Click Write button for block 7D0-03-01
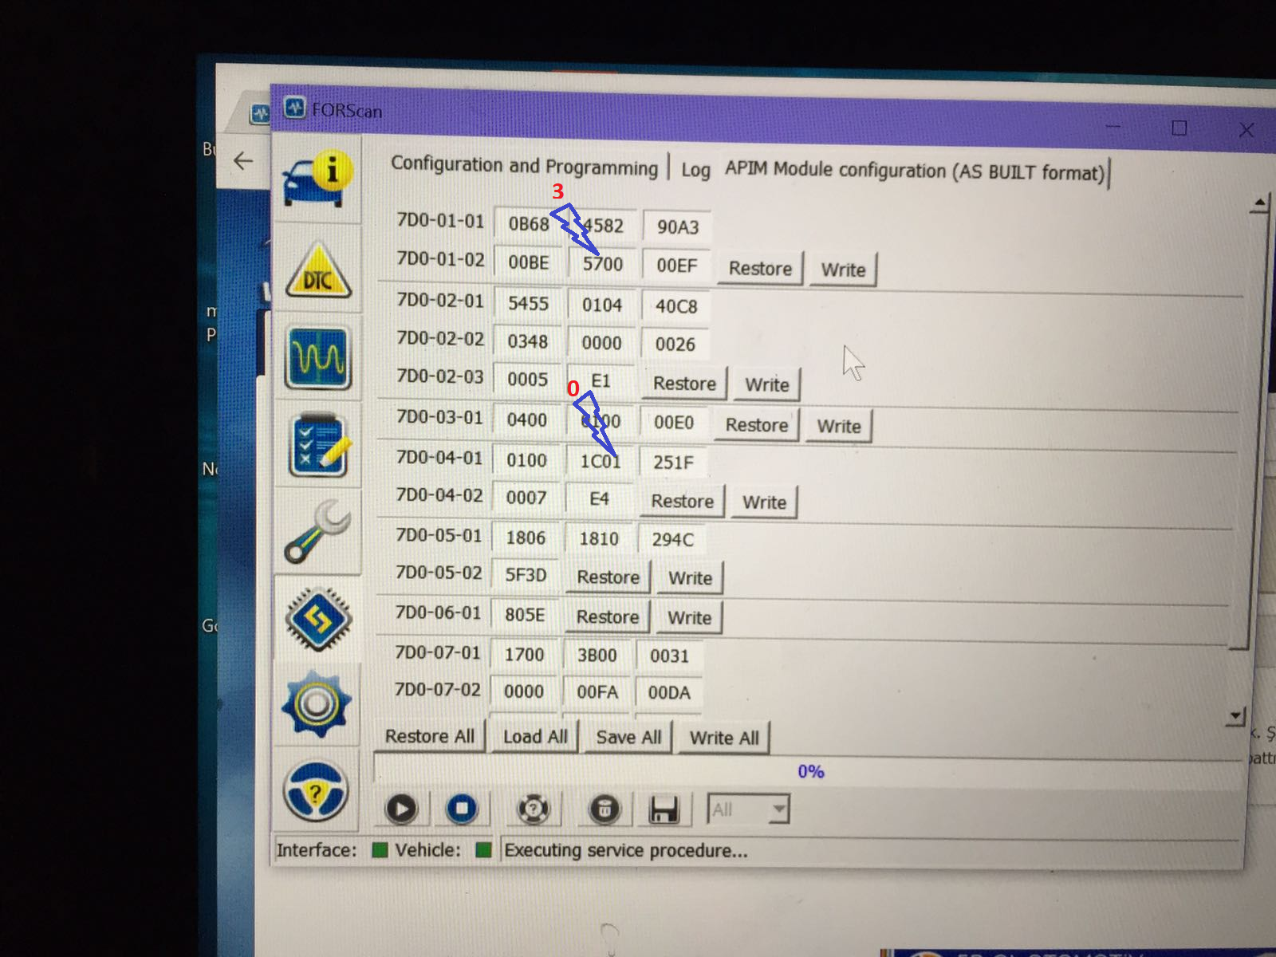Viewport: 1276px width, 957px height. point(839,426)
